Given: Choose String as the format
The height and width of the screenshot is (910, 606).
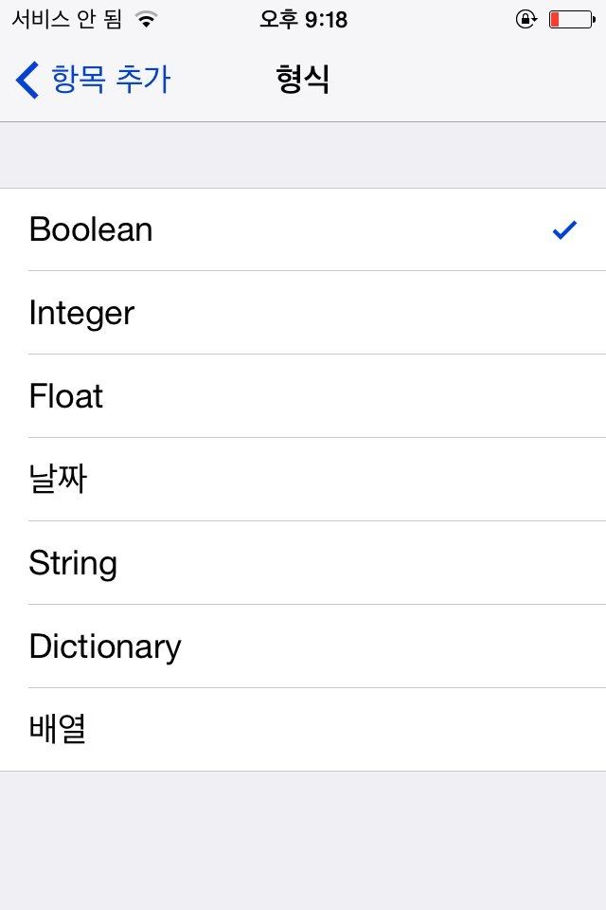Looking at the screenshot, I should click(303, 563).
